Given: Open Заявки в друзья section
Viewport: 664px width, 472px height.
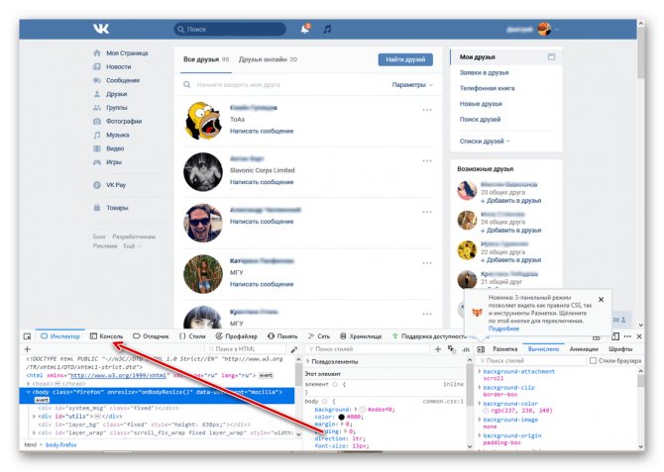Looking at the screenshot, I should pyautogui.click(x=484, y=73).
